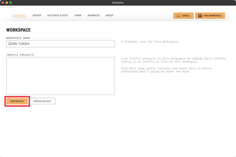
Task: Click the WORKSPACE page heading
Action: [18, 30]
